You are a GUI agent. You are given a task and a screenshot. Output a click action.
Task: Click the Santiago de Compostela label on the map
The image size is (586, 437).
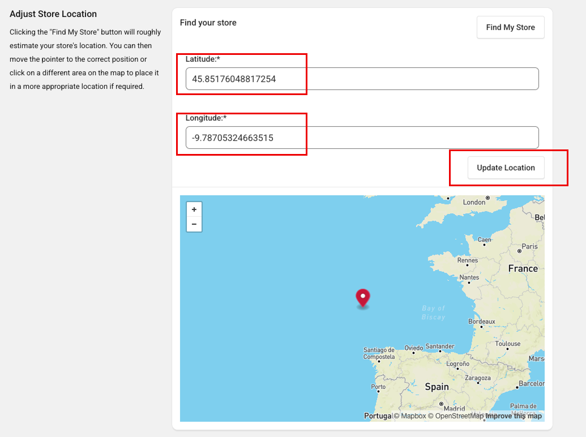click(378, 353)
